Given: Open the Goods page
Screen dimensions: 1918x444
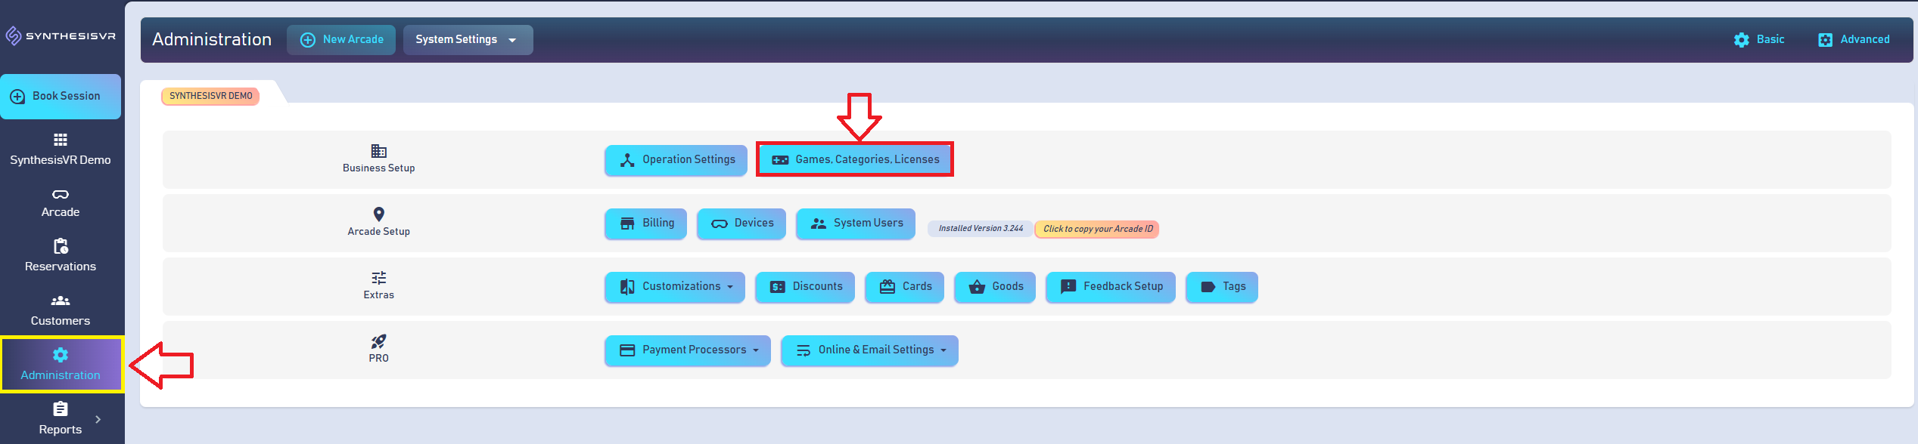Looking at the screenshot, I should 995,286.
